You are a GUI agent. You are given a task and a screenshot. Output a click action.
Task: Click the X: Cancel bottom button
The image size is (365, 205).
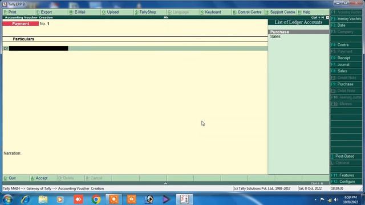98,178
